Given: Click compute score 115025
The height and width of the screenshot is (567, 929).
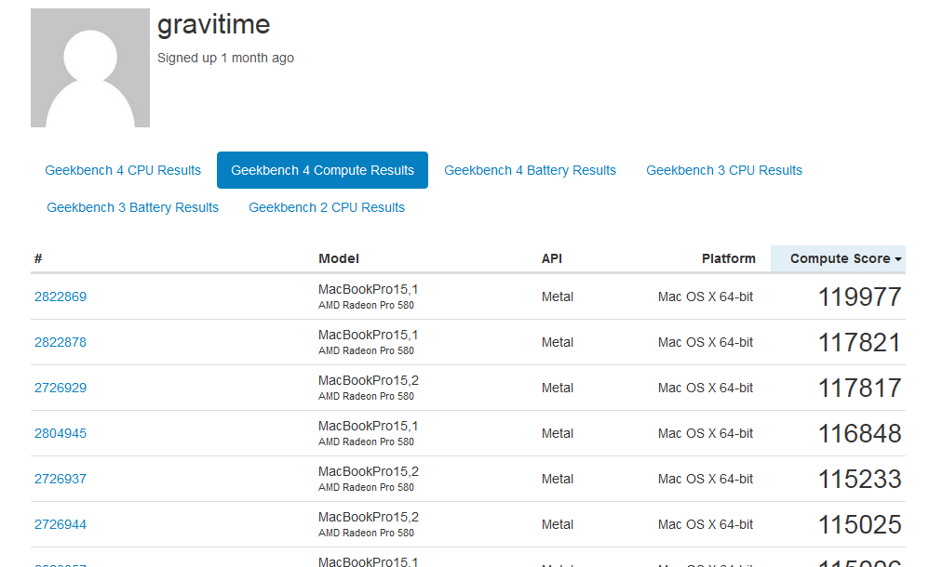Looking at the screenshot, I should click(x=860, y=525).
